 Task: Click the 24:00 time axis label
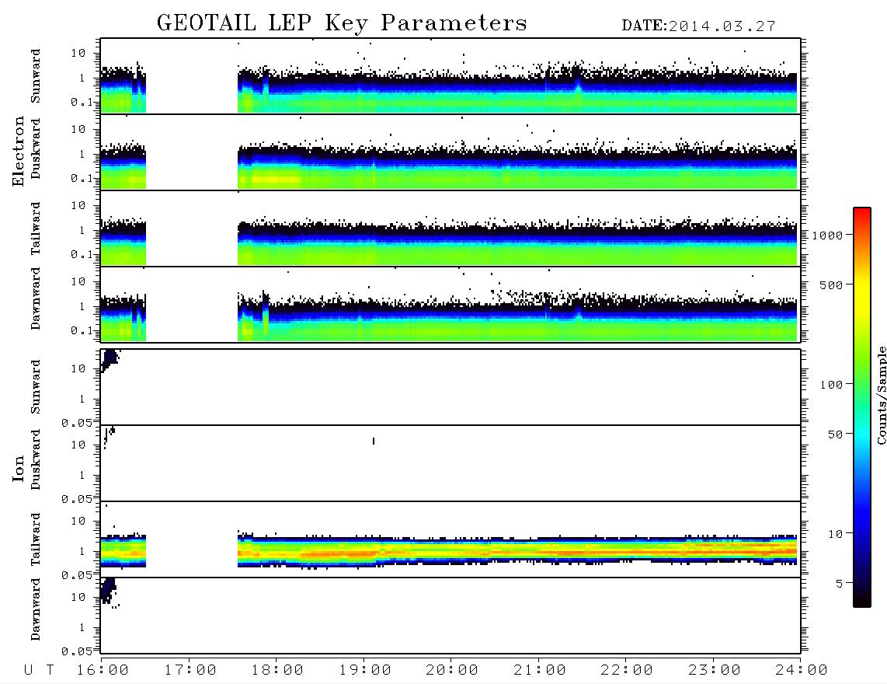point(802,671)
